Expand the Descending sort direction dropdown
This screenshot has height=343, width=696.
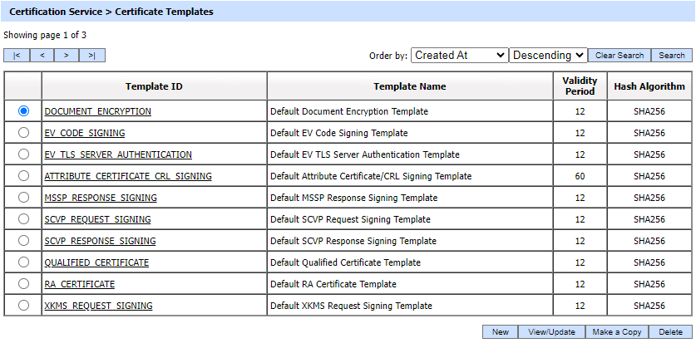click(x=548, y=55)
